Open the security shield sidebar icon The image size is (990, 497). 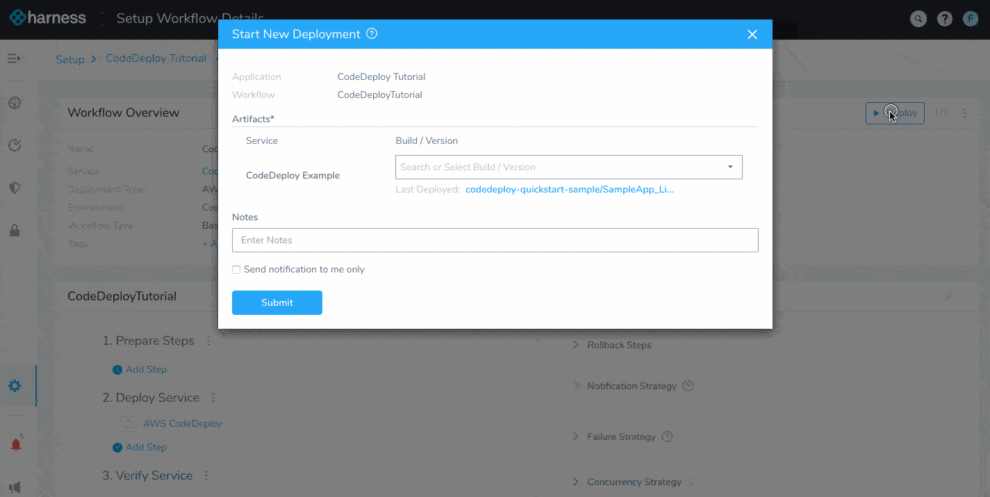pyautogui.click(x=15, y=188)
